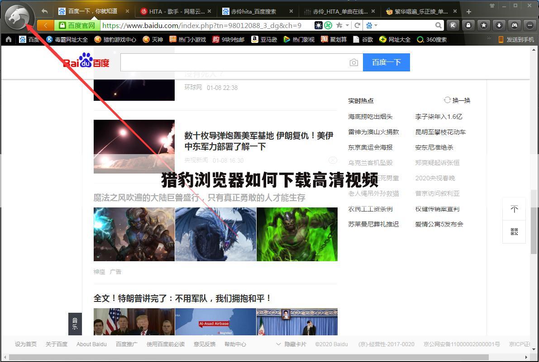Viewport: 539px width, 362px height.
Task: Open headline 数十枚导弹炮轰美军基地
Action: click(x=259, y=141)
